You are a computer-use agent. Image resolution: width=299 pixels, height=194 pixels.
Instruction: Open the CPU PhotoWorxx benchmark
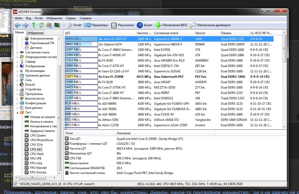pos(42,140)
